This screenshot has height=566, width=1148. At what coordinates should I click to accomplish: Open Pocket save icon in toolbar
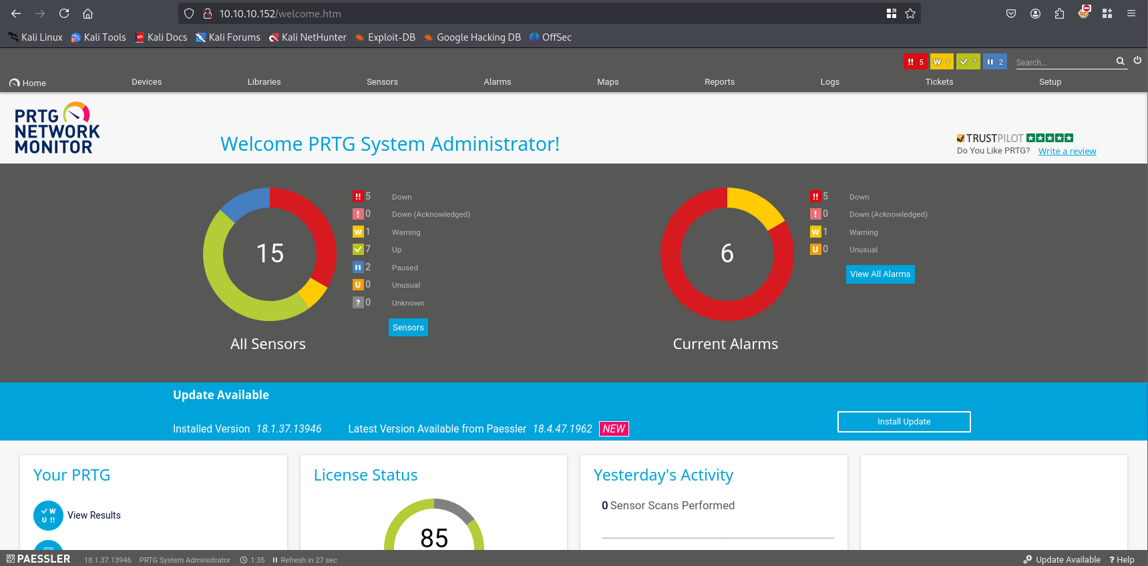[1011, 13]
